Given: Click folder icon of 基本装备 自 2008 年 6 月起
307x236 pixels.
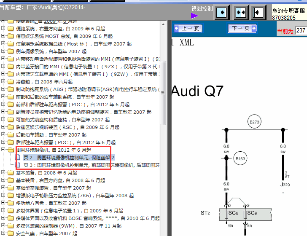Looking at the screenshot, I should (11, 173).
